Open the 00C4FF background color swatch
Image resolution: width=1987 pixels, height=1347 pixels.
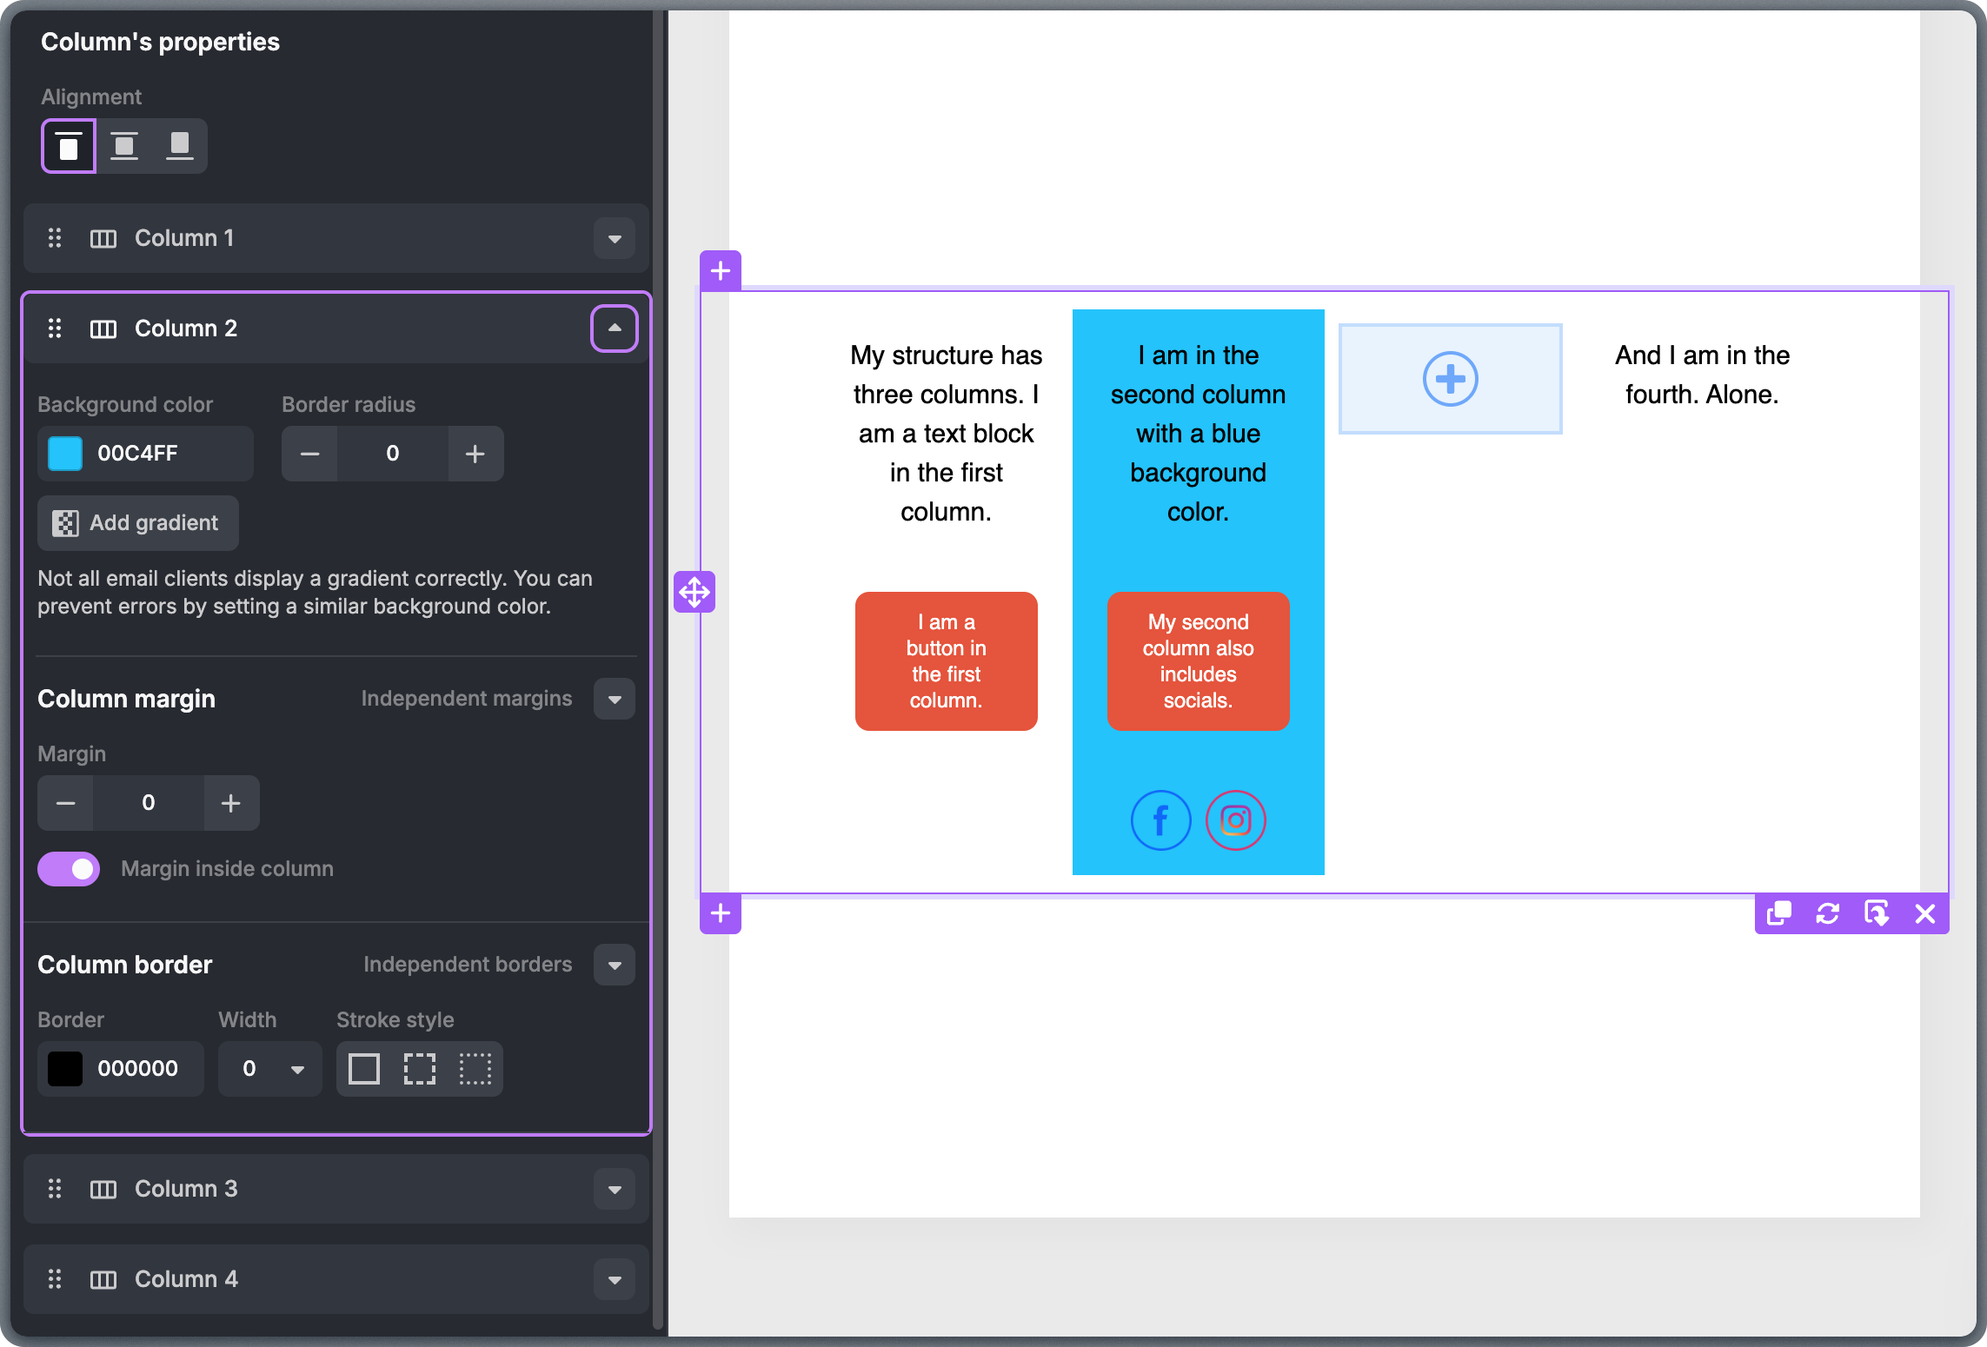(x=65, y=453)
